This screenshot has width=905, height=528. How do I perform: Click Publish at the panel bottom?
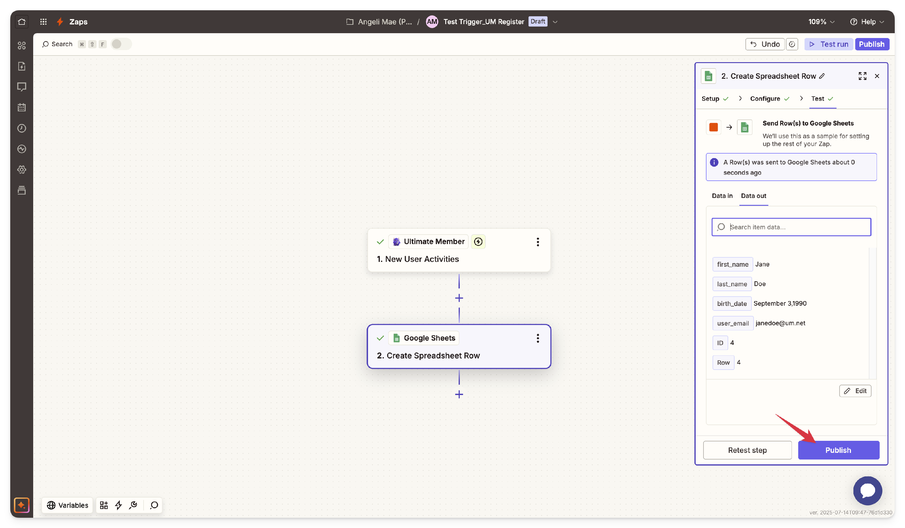pyautogui.click(x=838, y=450)
